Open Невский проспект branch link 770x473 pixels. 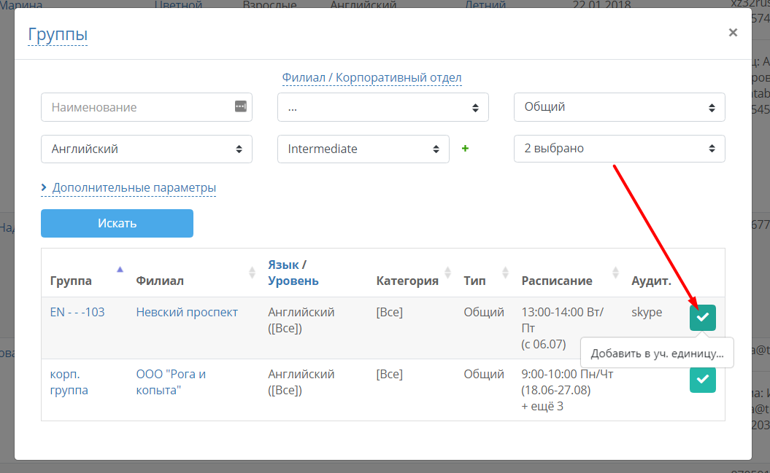[187, 312]
